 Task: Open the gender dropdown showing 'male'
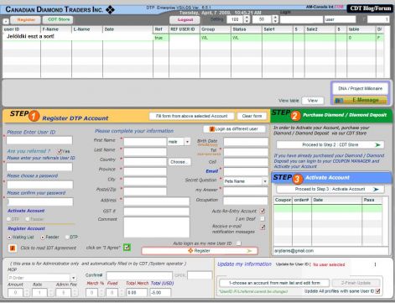[187, 142]
